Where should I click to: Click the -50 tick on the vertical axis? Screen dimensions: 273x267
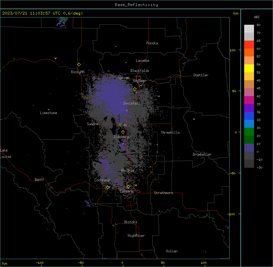(232, 173)
